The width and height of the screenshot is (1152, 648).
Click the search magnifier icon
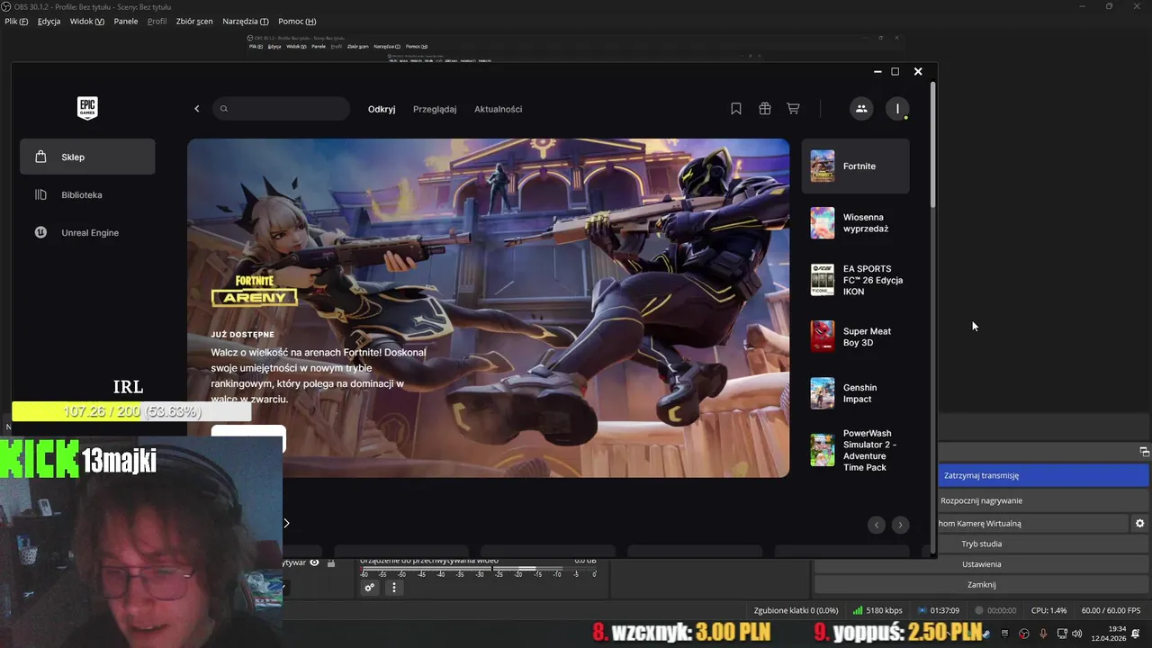pos(224,109)
